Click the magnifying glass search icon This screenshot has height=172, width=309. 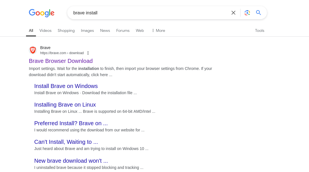[x=258, y=13]
